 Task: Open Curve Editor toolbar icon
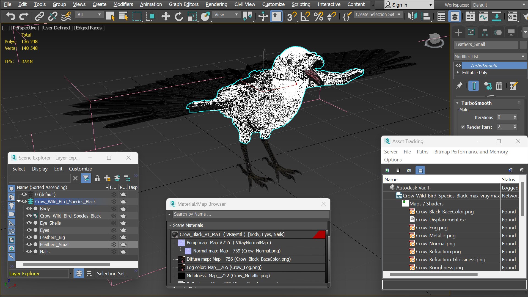[x=483, y=16]
